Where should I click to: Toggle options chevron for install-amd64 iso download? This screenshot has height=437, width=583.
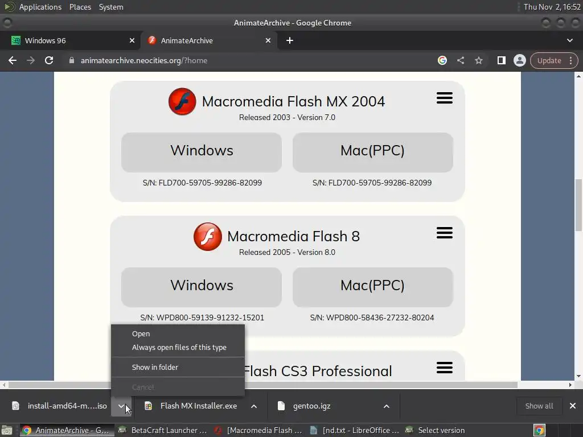click(x=121, y=406)
